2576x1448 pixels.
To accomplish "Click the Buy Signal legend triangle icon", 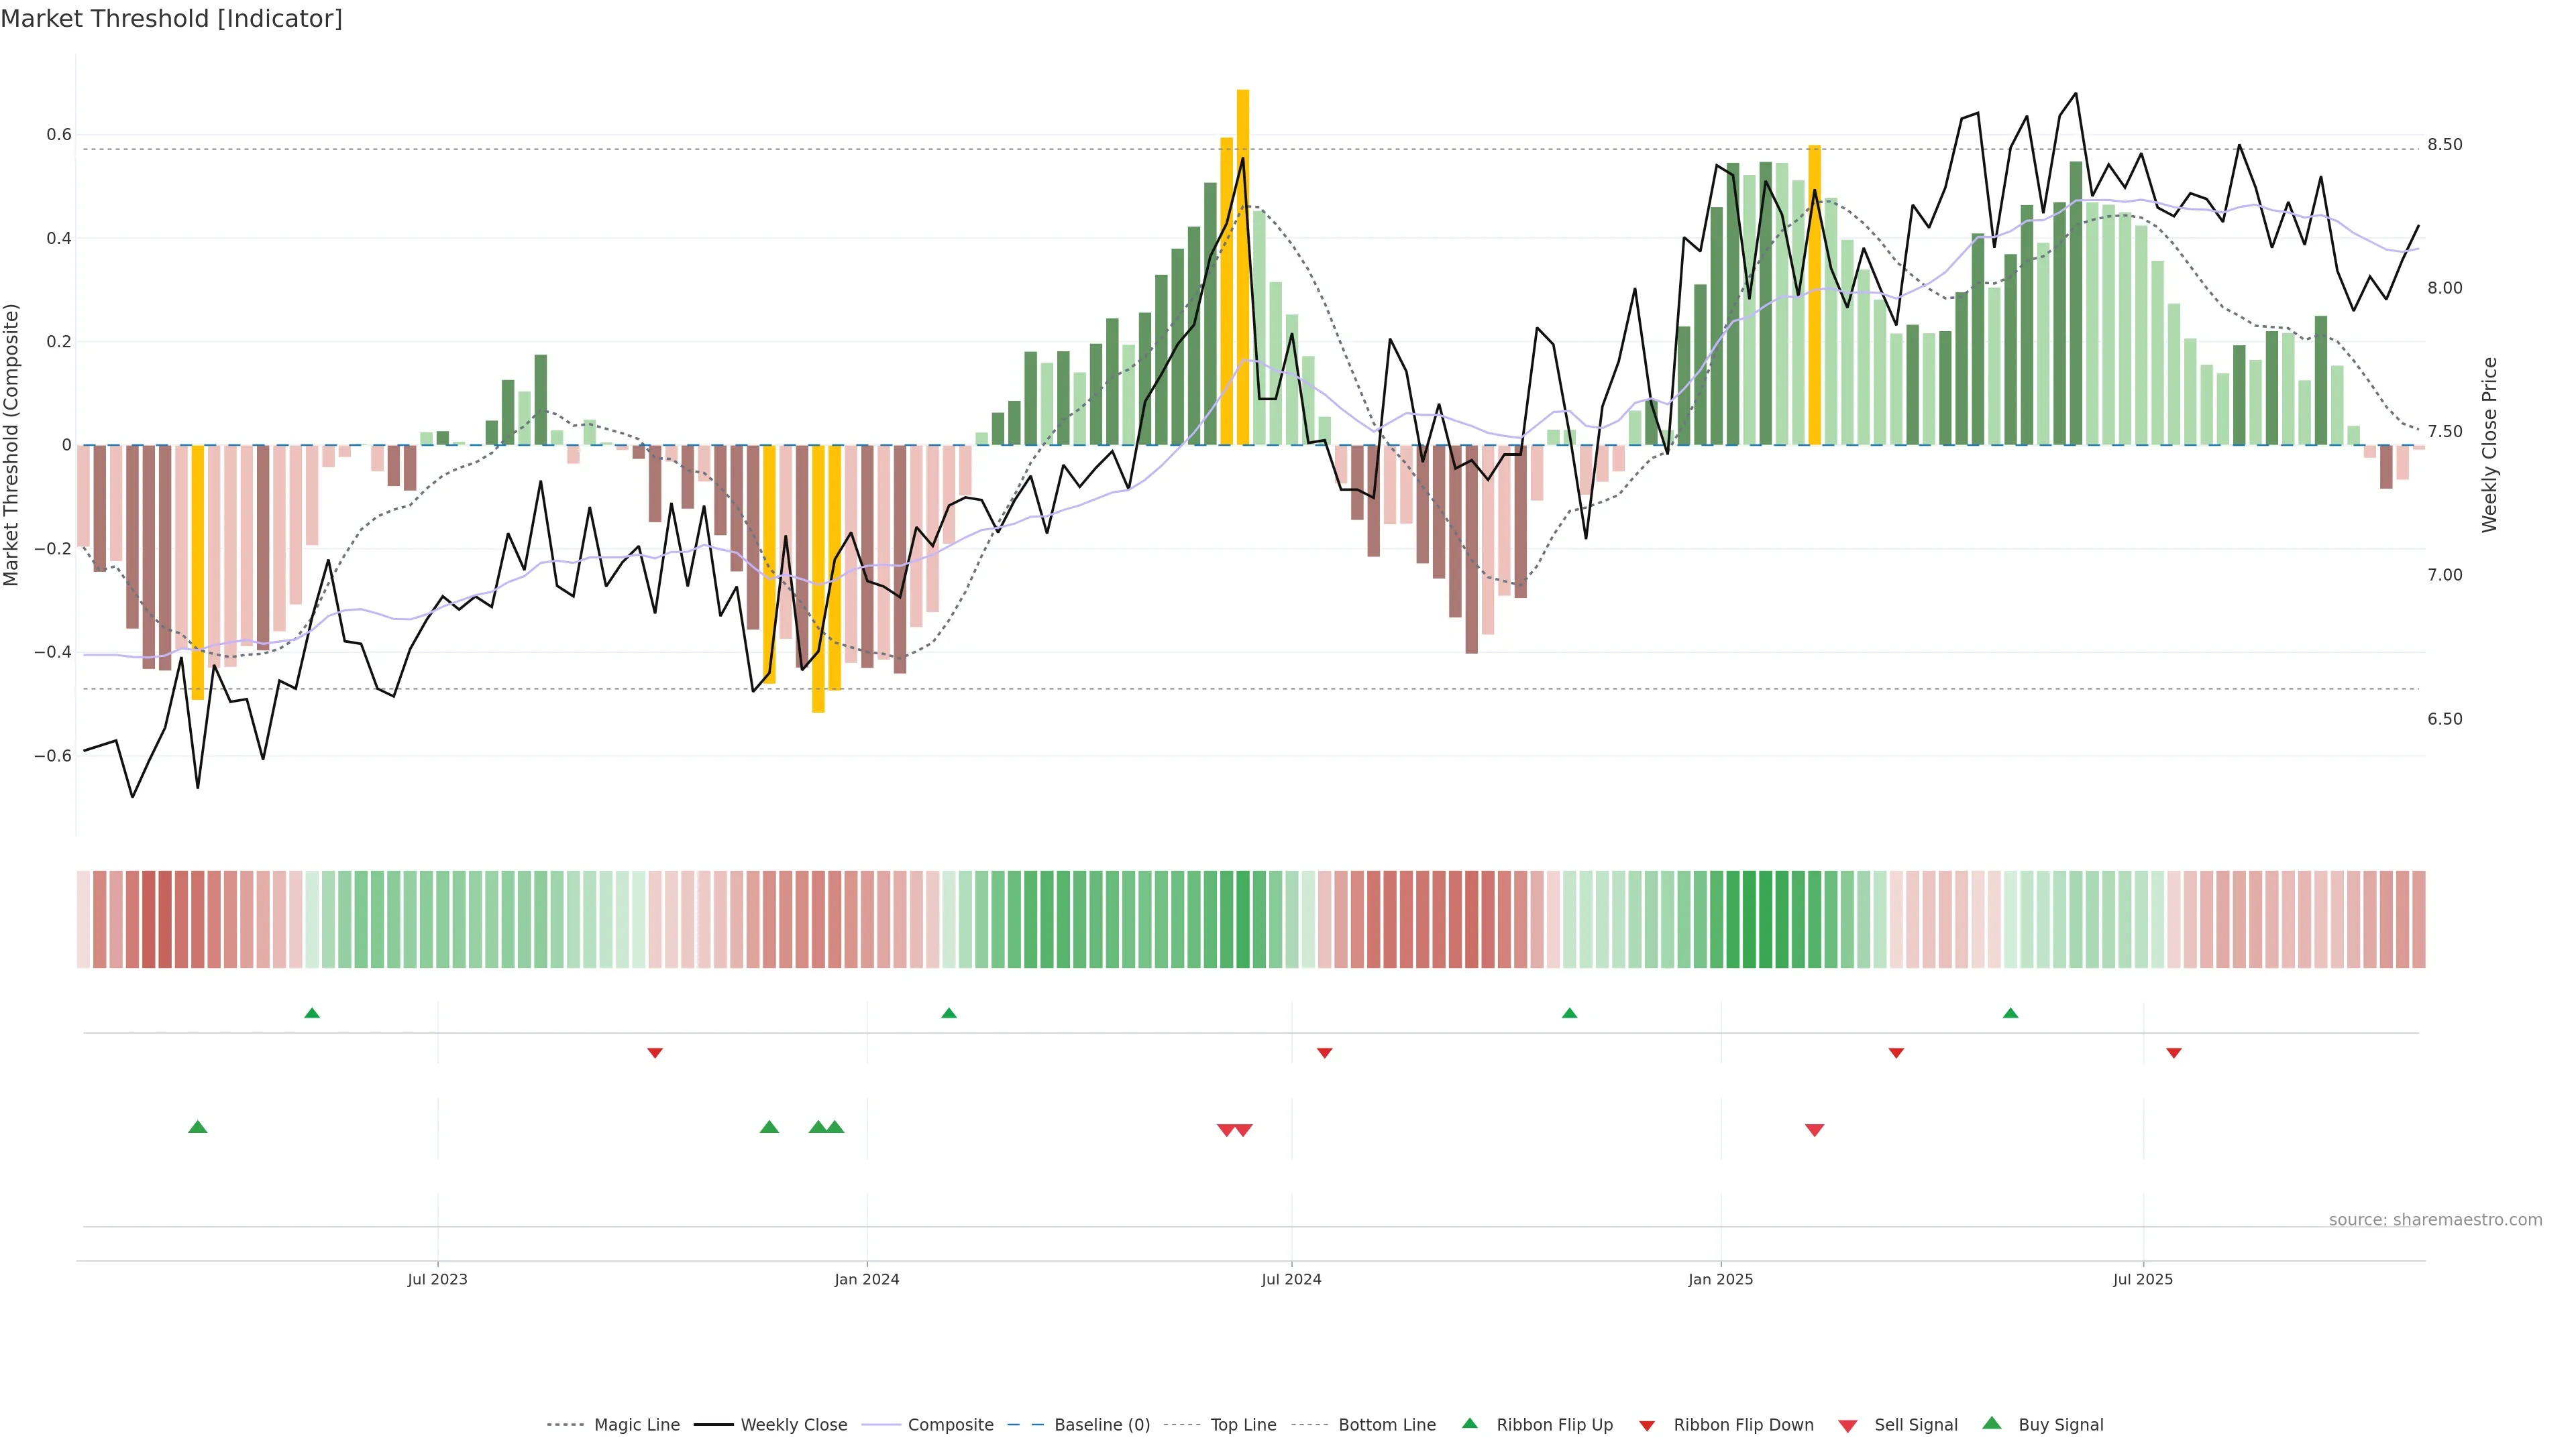I will (x=1991, y=1423).
